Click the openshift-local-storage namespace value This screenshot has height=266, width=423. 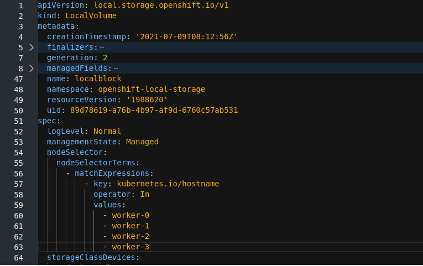click(152, 90)
